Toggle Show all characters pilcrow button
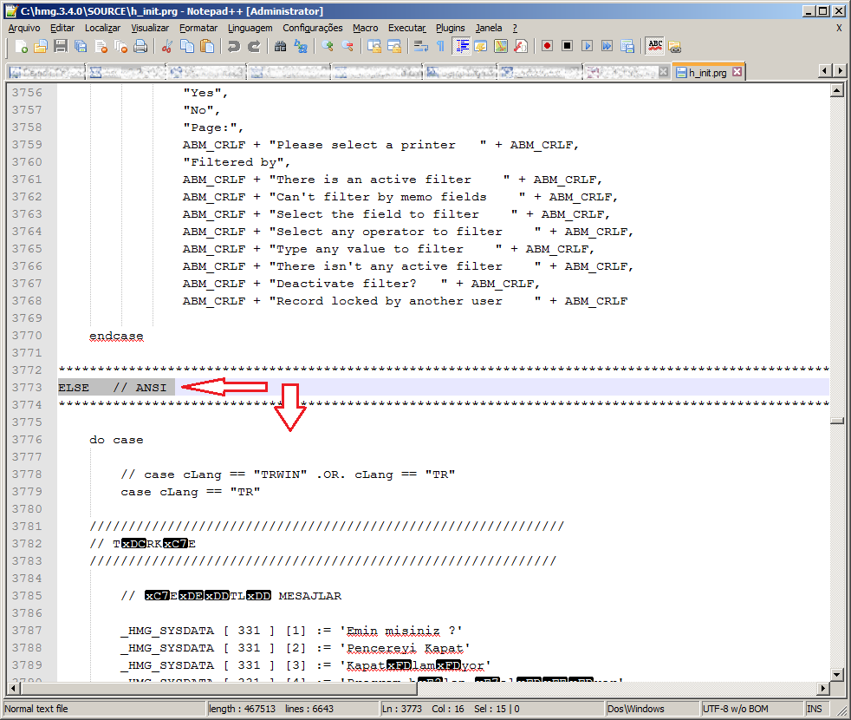 pyautogui.click(x=440, y=46)
